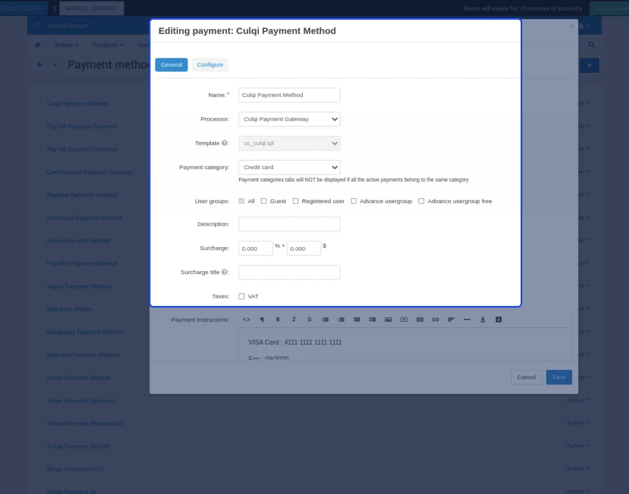The width and height of the screenshot is (629, 494).
Task: Click the Payment Instructions text area
Action: 405,344
